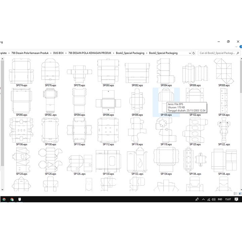Select the SP104.eps file thumbnail
Image resolution: width=242 pixels, height=242 pixels.
click(x=224, y=100)
